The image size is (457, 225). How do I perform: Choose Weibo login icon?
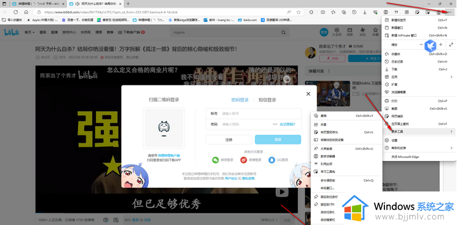(243, 160)
